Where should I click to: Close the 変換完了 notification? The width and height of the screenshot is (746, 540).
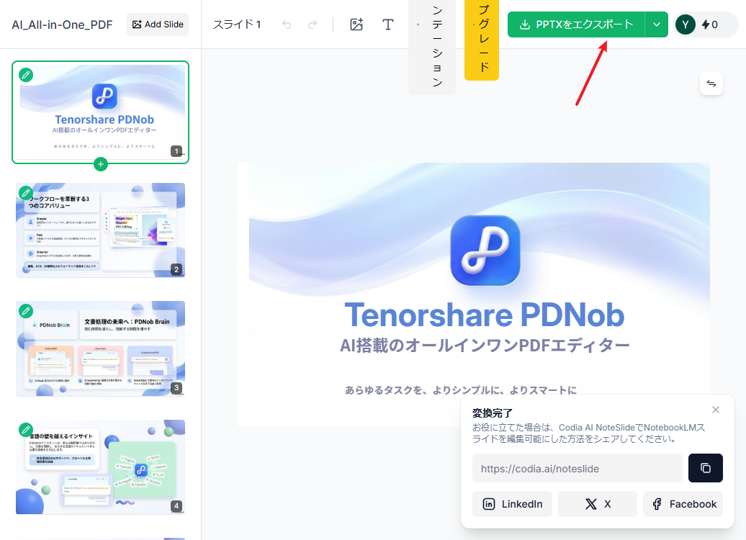716,410
